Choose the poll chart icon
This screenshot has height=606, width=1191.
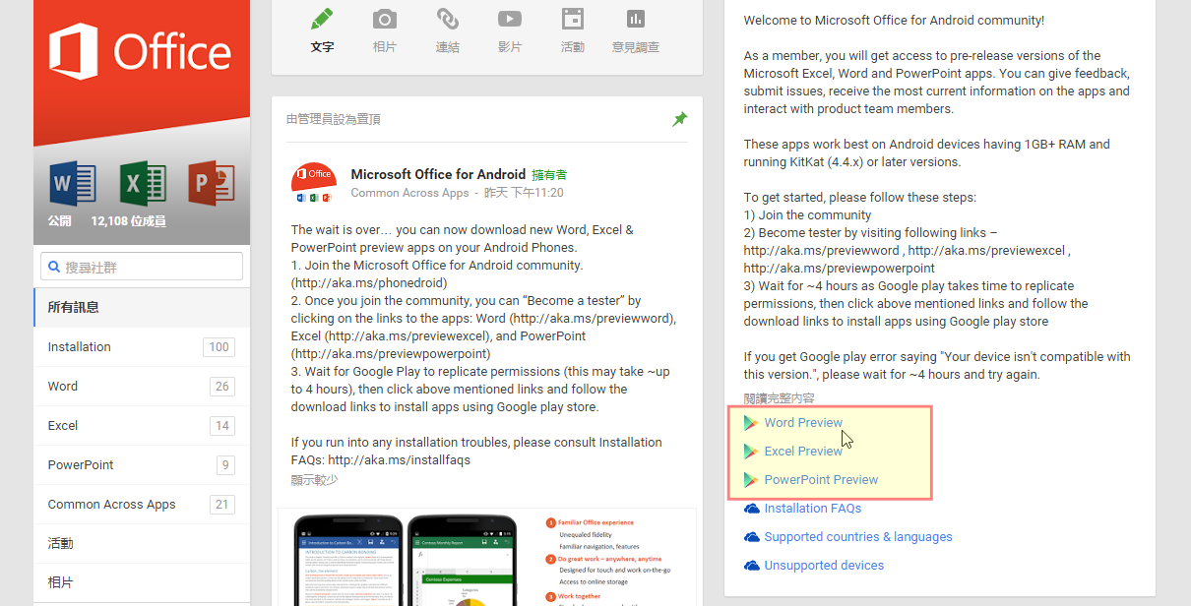tap(636, 19)
